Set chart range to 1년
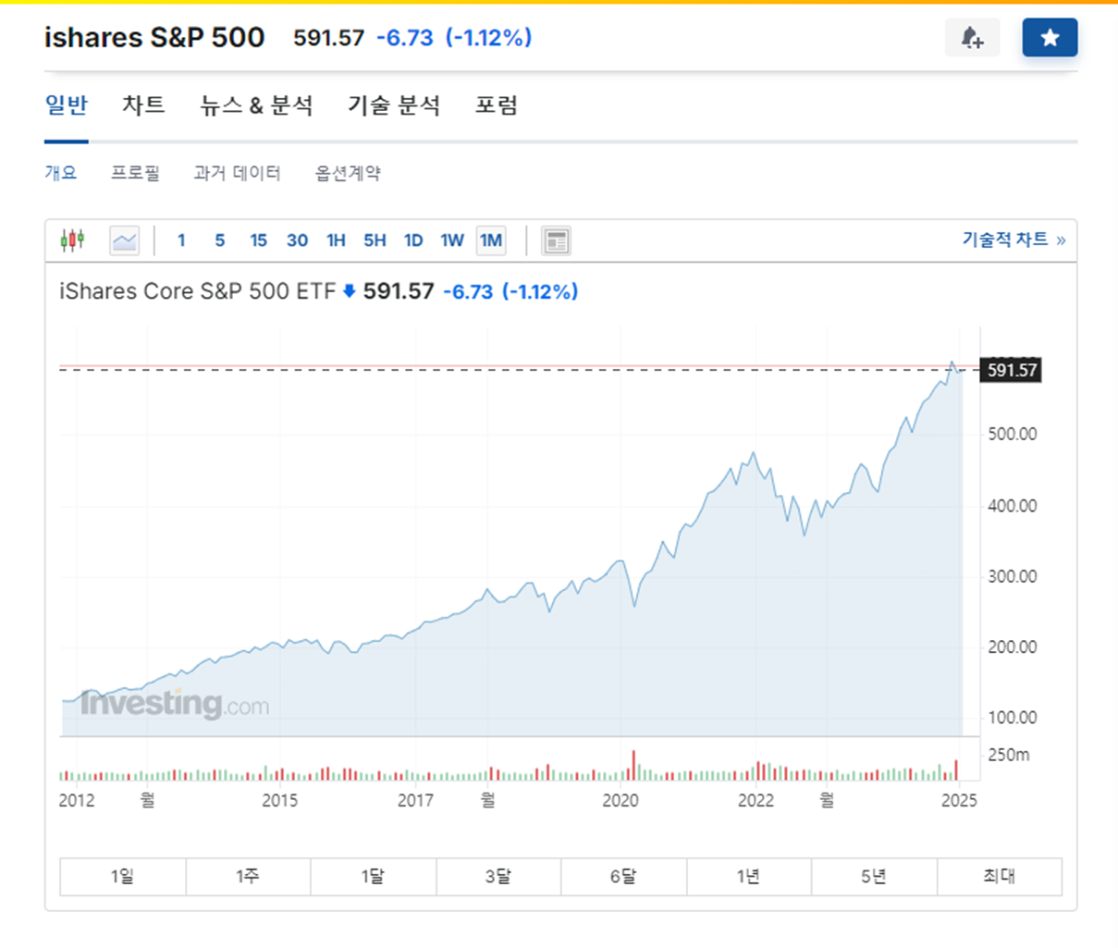1118x948 pixels. [x=749, y=877]
